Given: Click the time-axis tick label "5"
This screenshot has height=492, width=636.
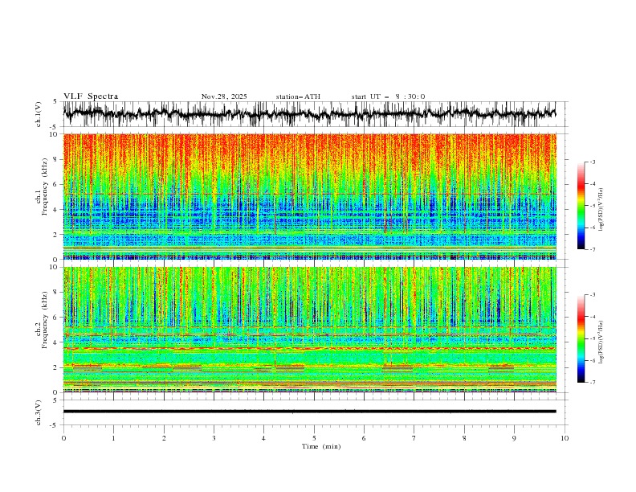Looking at the screenshot, I should (x=314, y=438).
